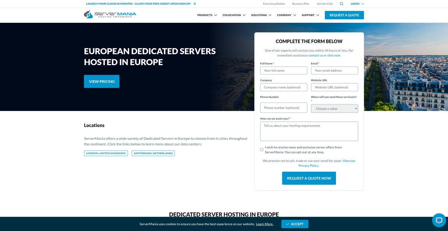Image resolution: width=448 pixels, height=231 pixels.
Task: Expand the Colocation menu chevron
Action: point(244,15)
